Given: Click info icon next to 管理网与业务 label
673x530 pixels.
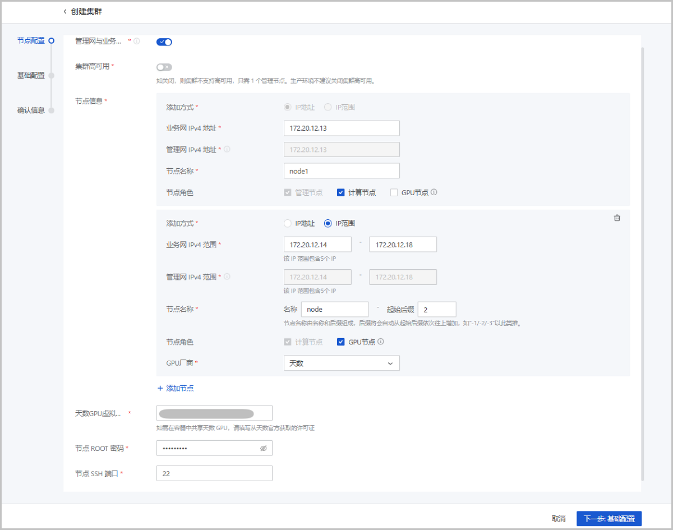Looking at the screenshot, I should [136, 41].
